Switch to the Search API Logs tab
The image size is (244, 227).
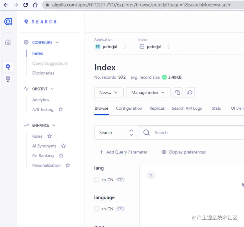pyautogui.click(x=187, y=108)
